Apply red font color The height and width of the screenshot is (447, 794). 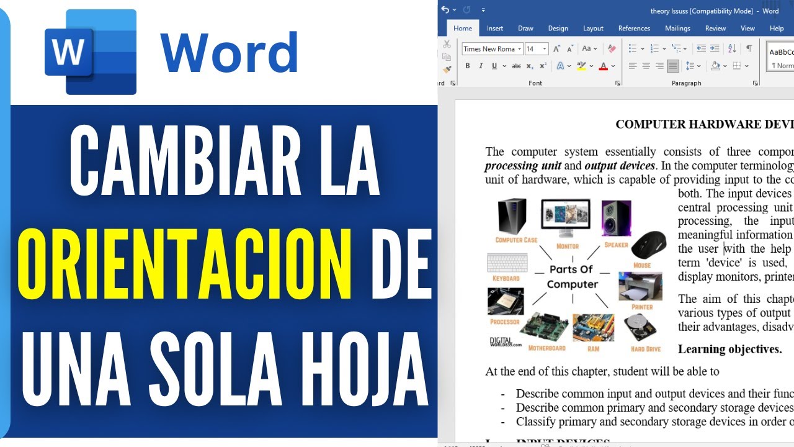tap(604, 66)
